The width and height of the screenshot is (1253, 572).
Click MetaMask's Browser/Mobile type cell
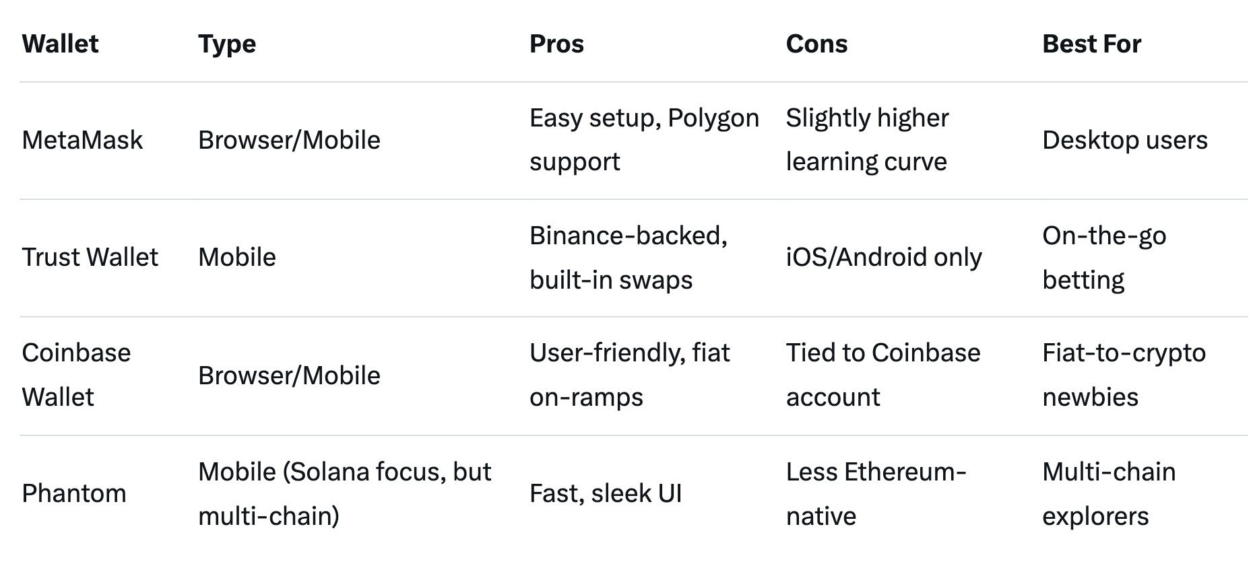pyautogui.click(x=289, y=140)
